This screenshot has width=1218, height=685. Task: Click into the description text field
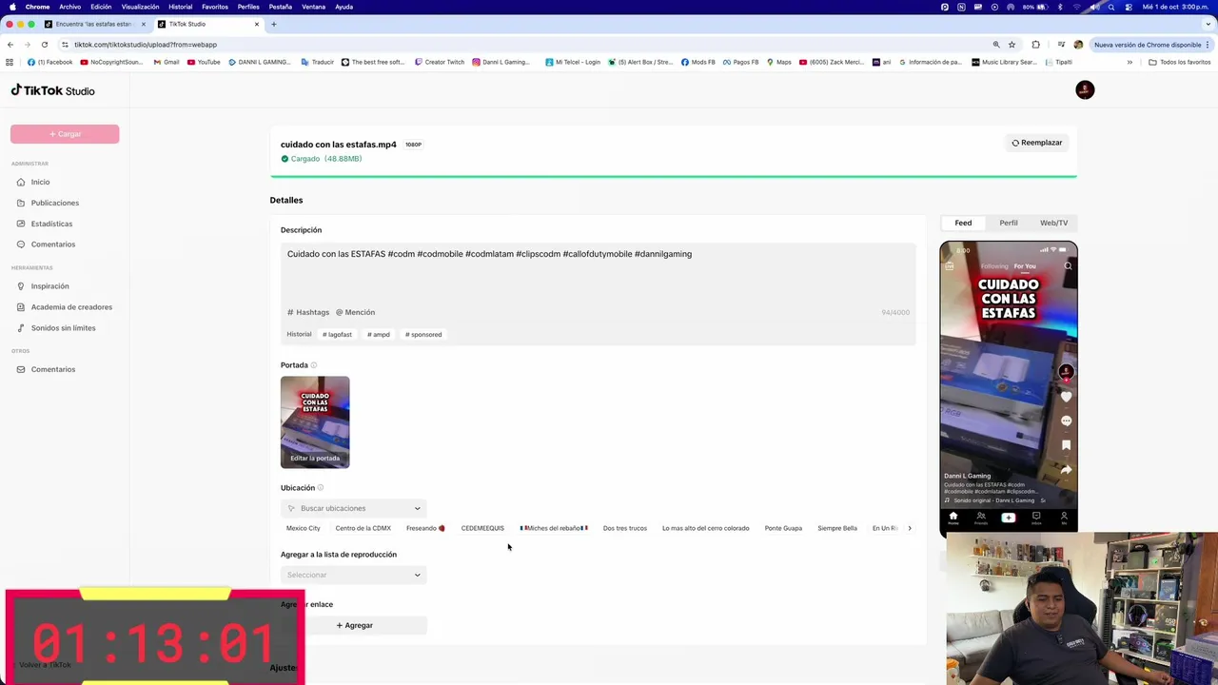point(598,276)
